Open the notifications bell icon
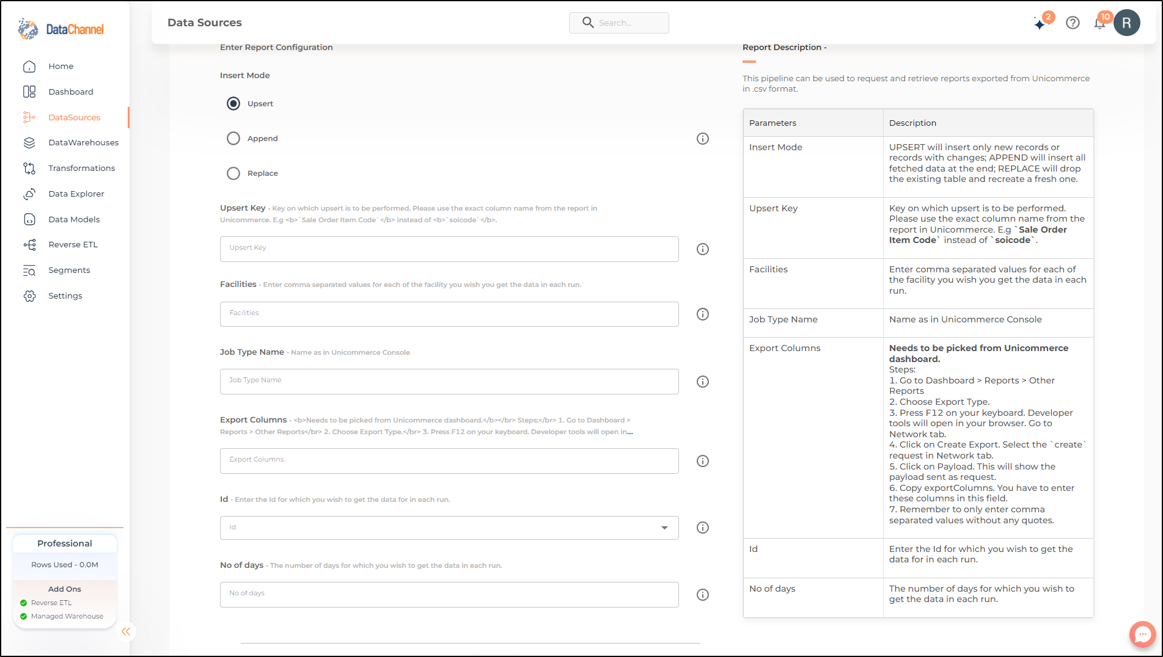This screenshot has width=1163, height=657. [x=1099, y=23]
